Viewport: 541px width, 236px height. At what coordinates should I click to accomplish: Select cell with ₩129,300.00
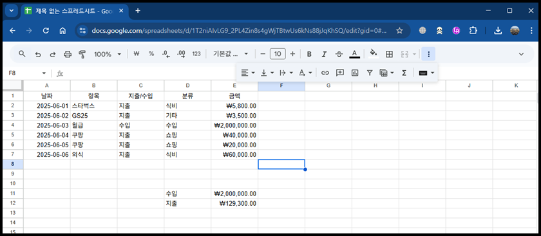[x=234, y=203]
